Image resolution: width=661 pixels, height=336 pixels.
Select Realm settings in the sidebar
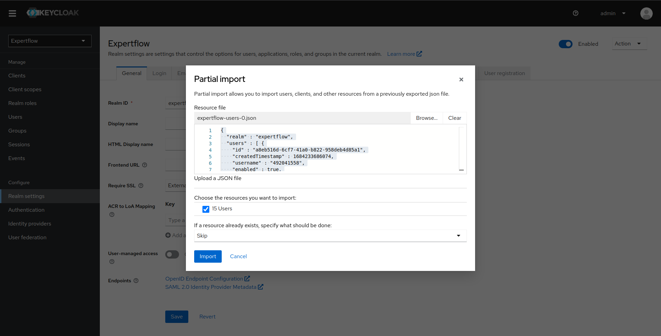point(26,196)
